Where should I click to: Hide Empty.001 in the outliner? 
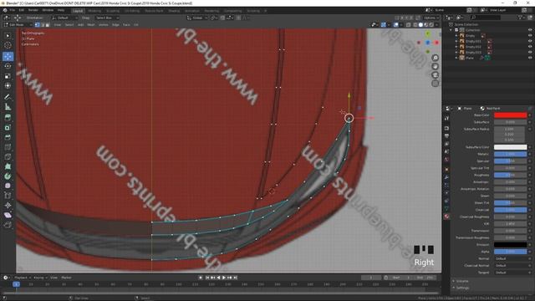tap(530, 41)
